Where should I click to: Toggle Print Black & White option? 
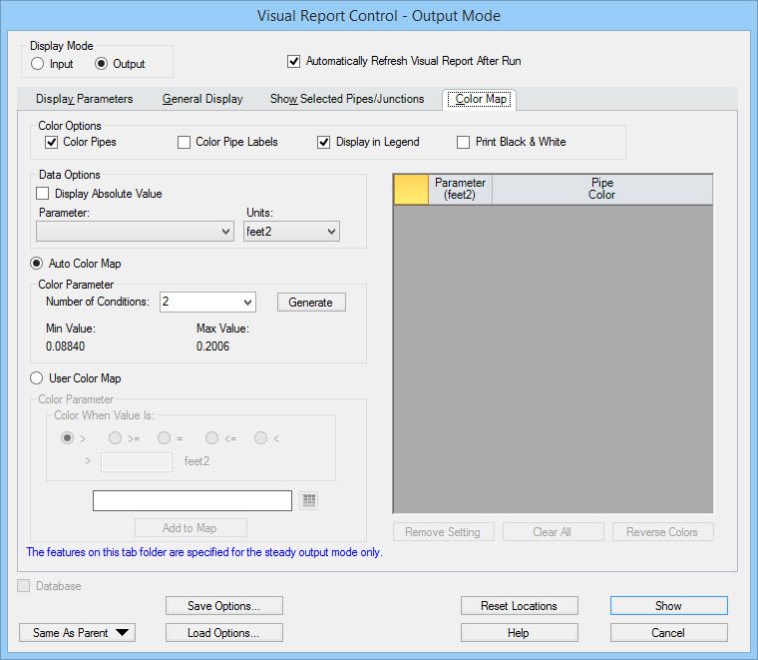coord(463,142)
